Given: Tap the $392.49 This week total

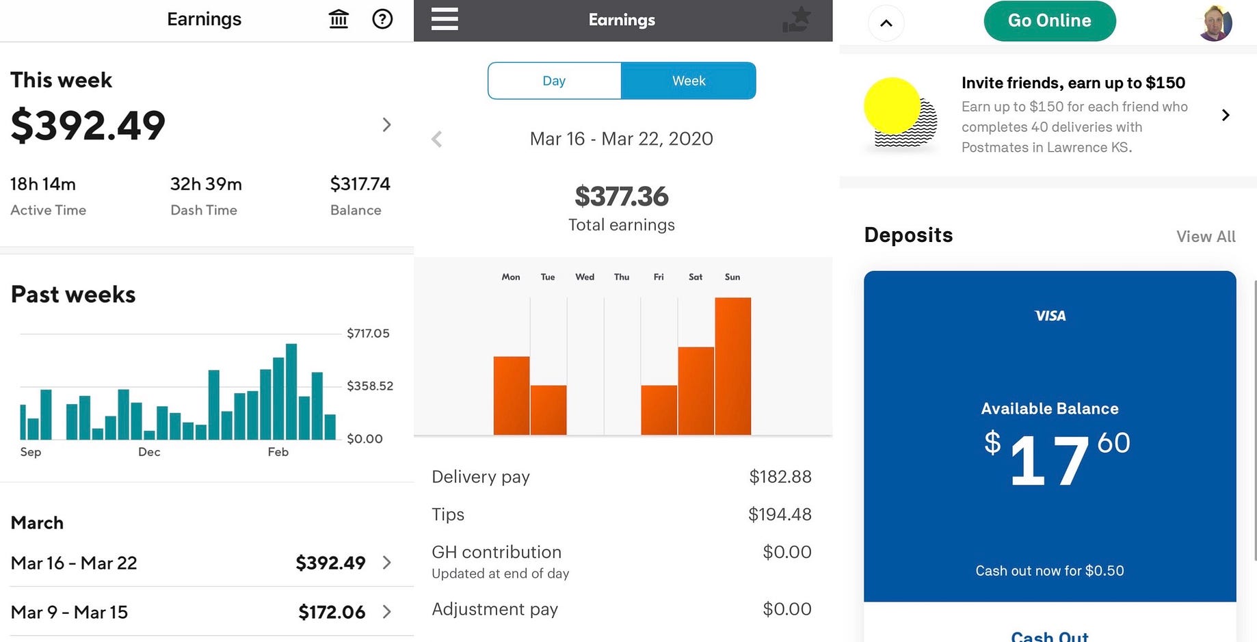Looking at the screenshot, I should click(88, 125).
